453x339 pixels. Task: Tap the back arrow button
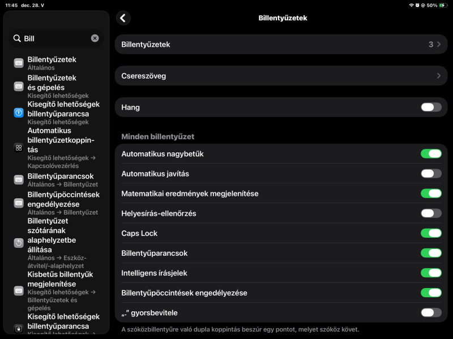pos(123,18)
